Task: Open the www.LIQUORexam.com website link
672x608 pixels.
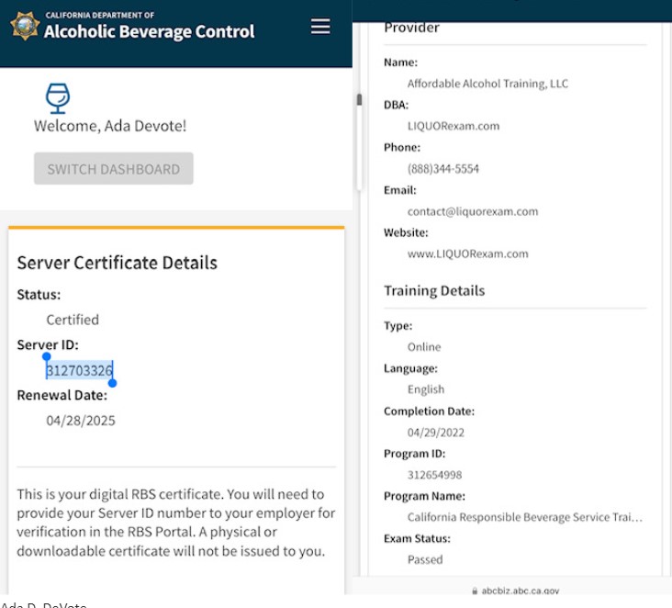Action: (x=467, y=253)
